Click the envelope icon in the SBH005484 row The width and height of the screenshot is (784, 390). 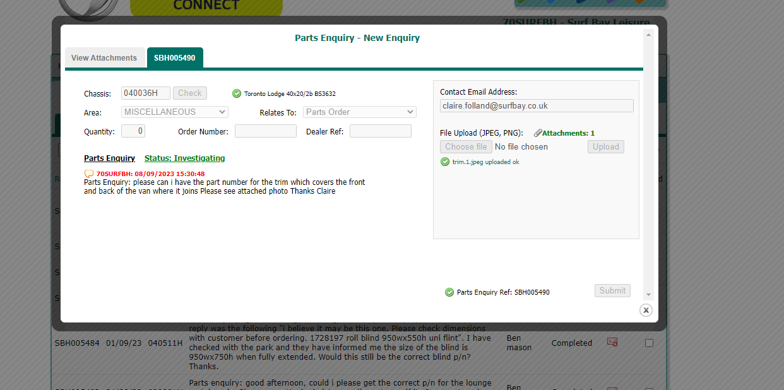click(612, 342)
